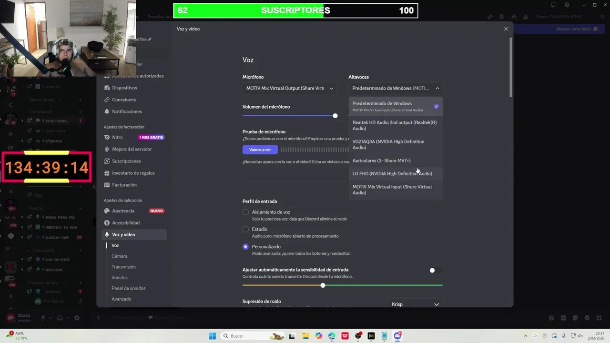Click the Facturación card icon
This screenshot has width=610, height=343.
(107, 185)
